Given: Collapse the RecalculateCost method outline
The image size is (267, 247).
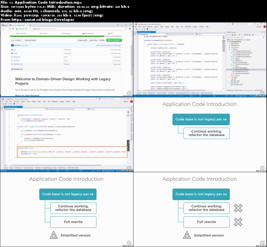Looking at the screenshot, I should 9,115.
